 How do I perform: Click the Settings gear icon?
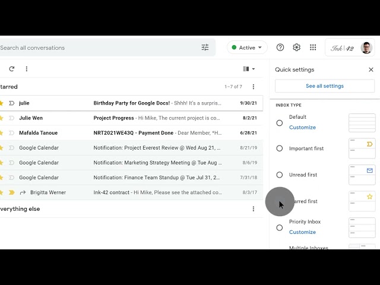[296, 47]
